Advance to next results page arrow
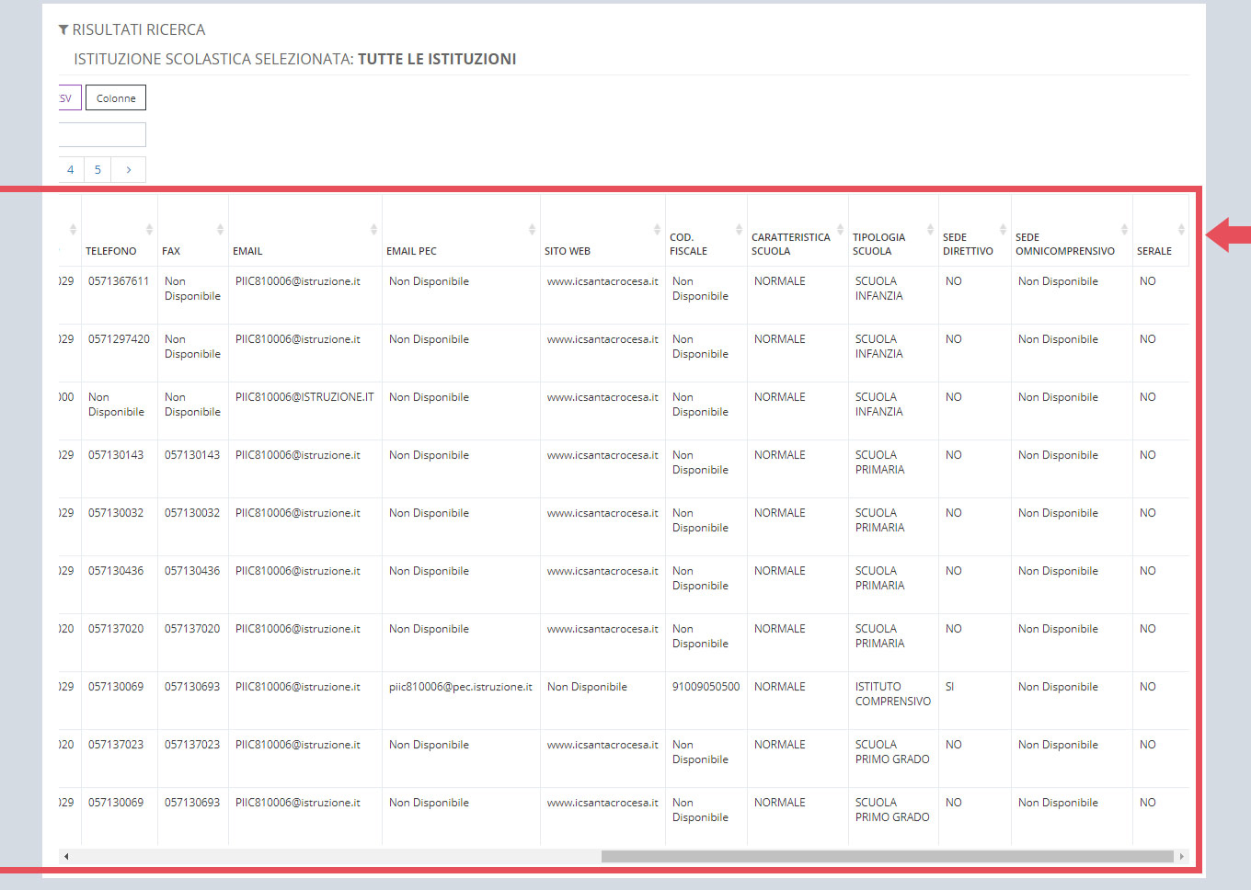 pyautogui.click(x=129, y=170)
